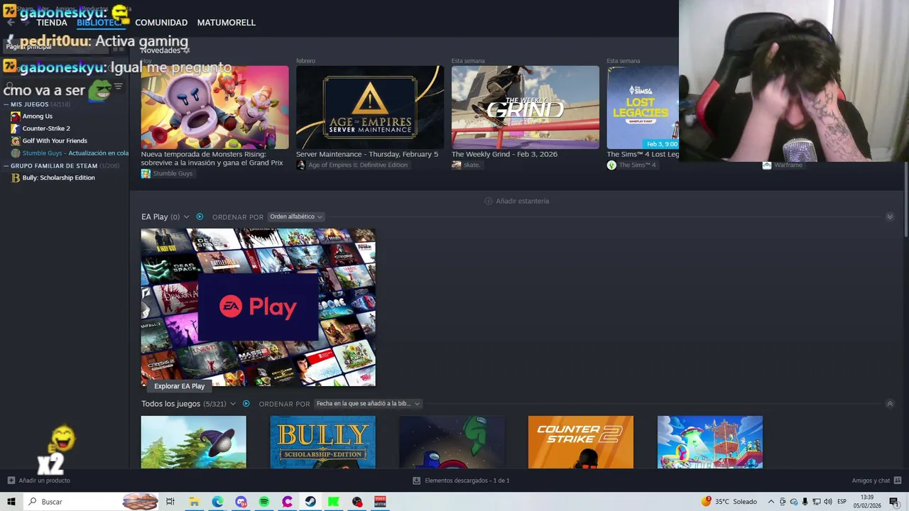Open Novedades settings gear icon
909x511 pixels.
tap(186, 50)
